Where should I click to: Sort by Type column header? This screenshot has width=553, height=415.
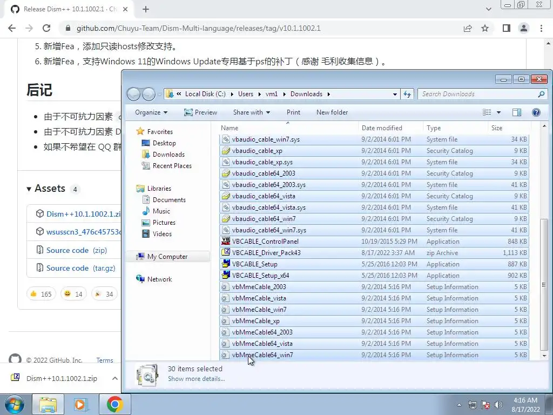pos(456,128)
